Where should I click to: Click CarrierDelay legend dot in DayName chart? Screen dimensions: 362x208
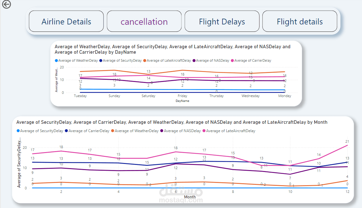click(x=232, y=60)
